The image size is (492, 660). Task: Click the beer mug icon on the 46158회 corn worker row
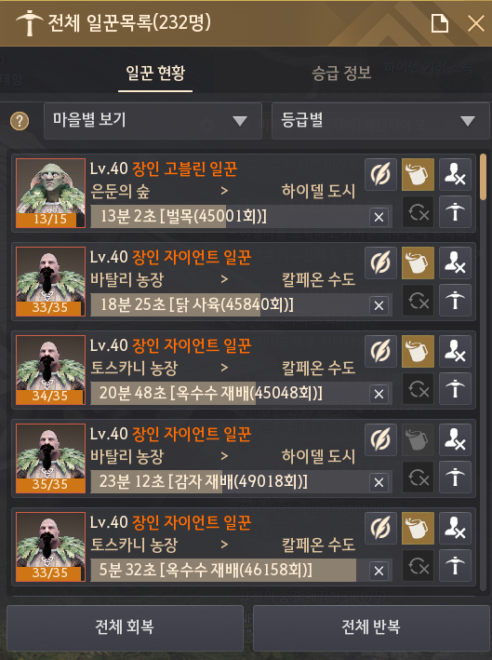(x=418, y=528)
